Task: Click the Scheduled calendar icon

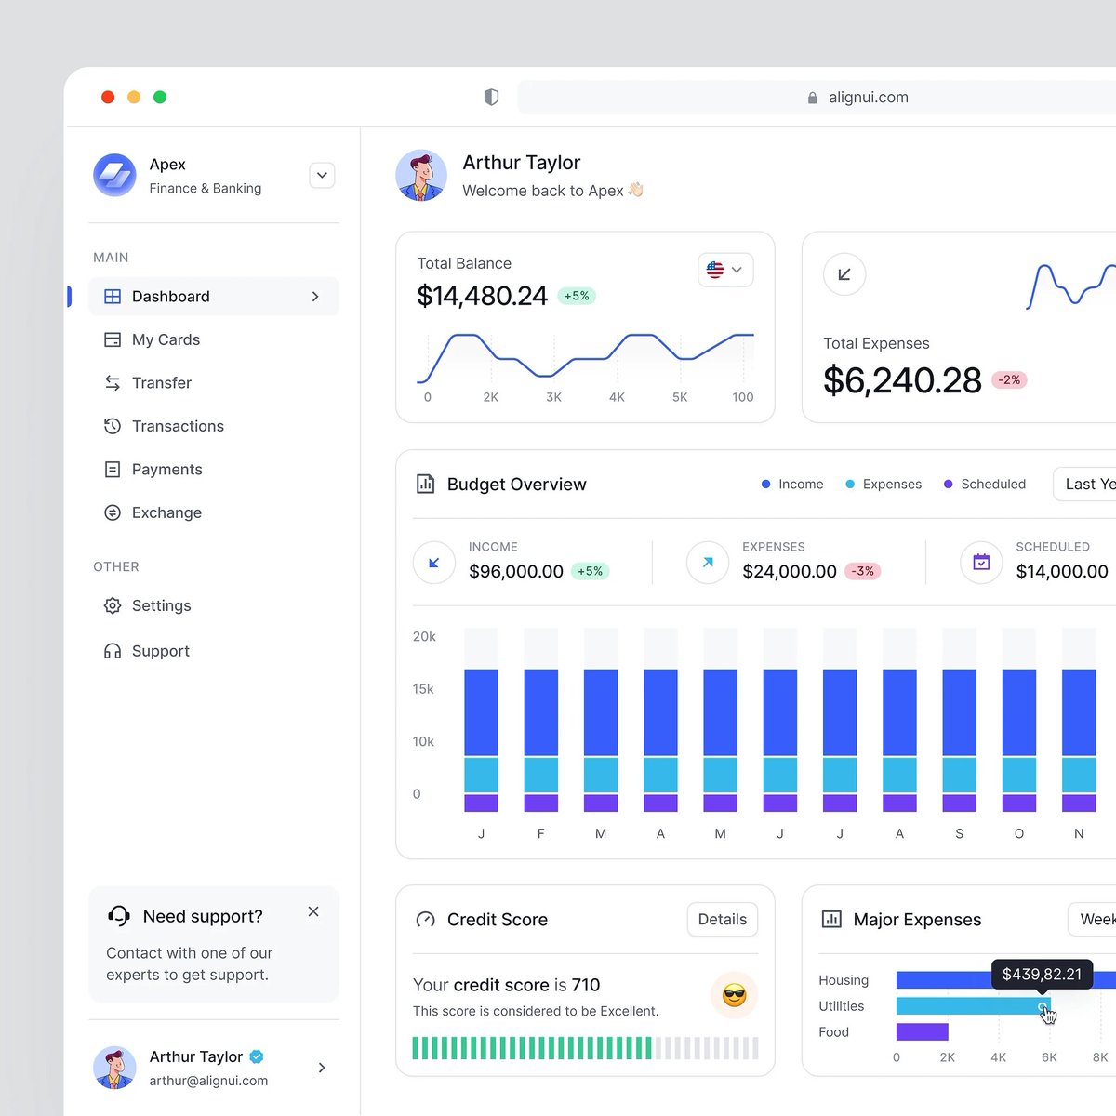Action: (x=981, y=563)
